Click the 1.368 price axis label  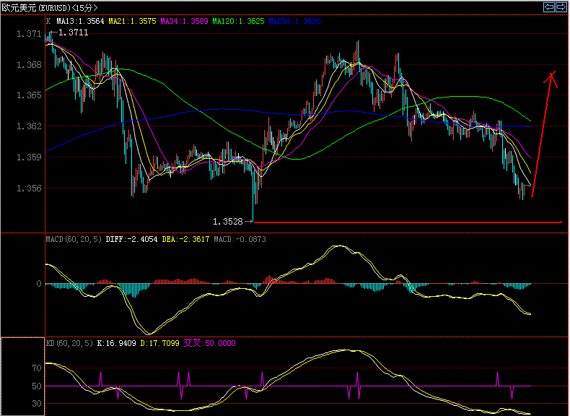[29, 65]
